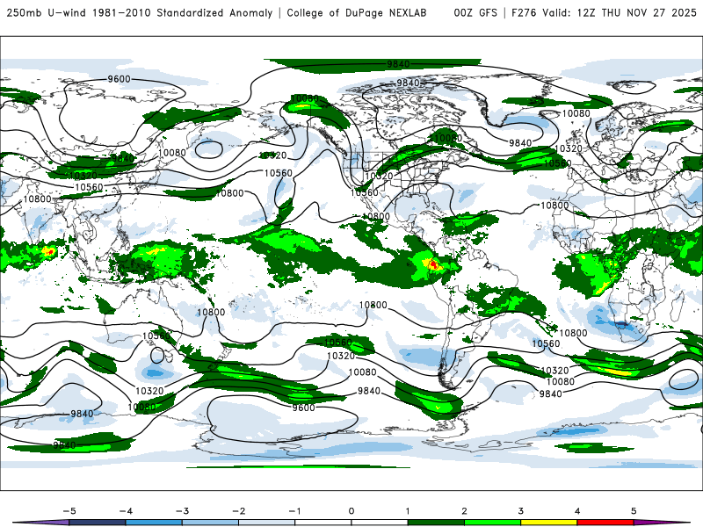The image size is (703, 527).
Task: Click the pale blue -2 to -1 colorbar segment
Action: [267, 523]
